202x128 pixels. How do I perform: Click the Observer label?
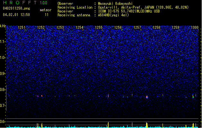pyautogui.click(x=65, y=4)
